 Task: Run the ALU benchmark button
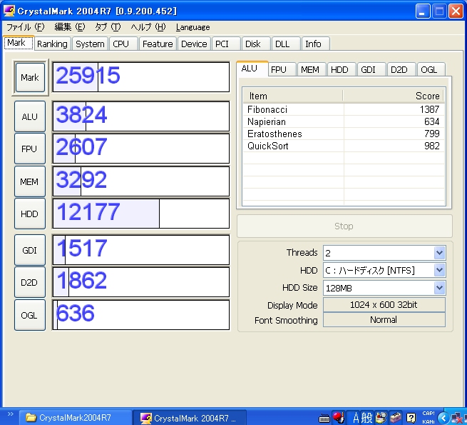30,116
